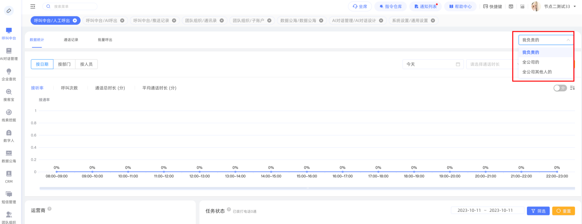
Task: Choose 全公司其他人的 from the dropdown list
Action: point(537,72)
